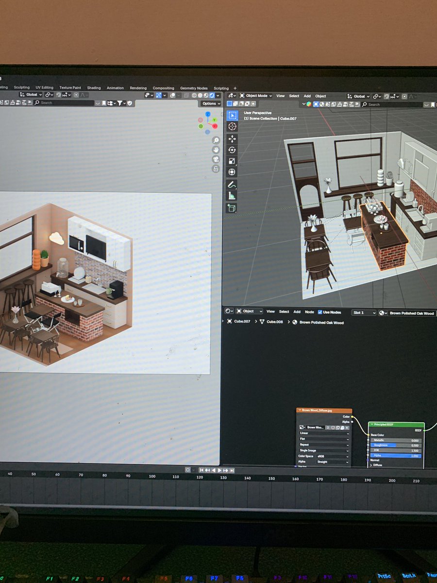Screen dimensions: 437x583
Task: Pick the Scale tool in toolbar
Action: coord(232,161)
